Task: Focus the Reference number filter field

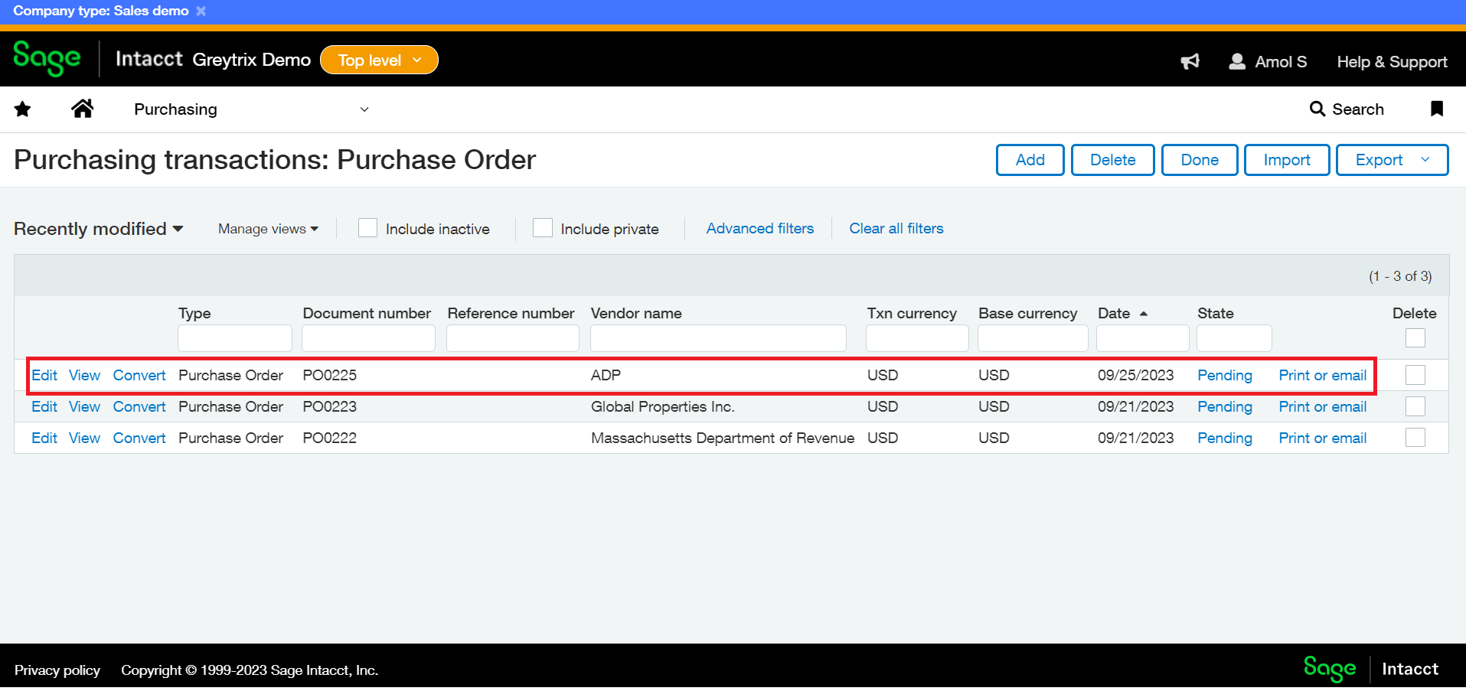Action: (512, 338)
